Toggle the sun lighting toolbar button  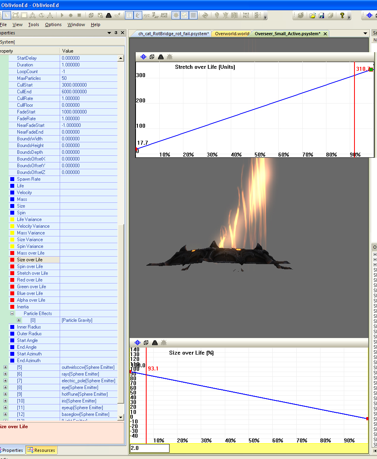(x=175, y=15)
